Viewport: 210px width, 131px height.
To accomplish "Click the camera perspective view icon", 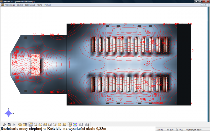I will click(x=64, y=125).
